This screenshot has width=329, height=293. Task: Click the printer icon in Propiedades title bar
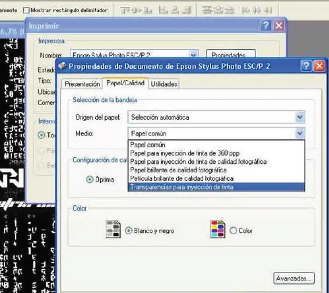[x=62, y=66]
